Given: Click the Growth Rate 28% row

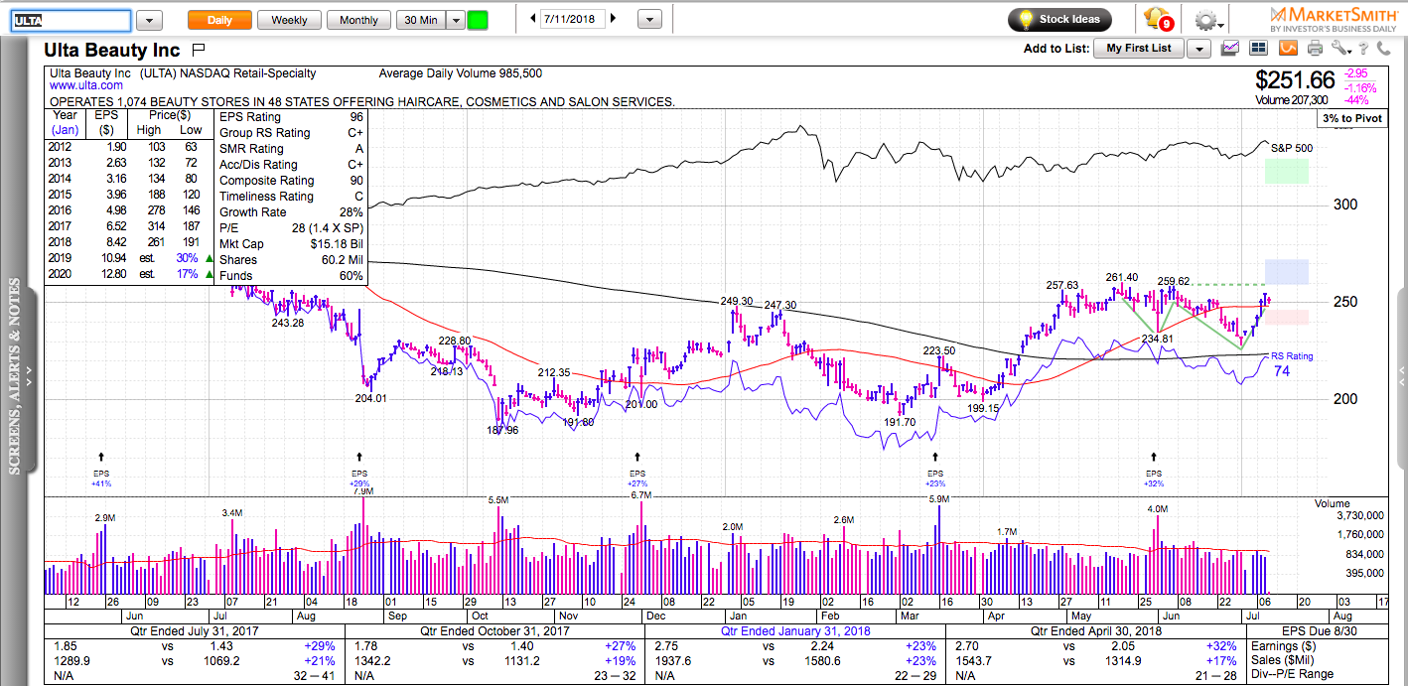Looking at the screenshot, I should [291, 212].
